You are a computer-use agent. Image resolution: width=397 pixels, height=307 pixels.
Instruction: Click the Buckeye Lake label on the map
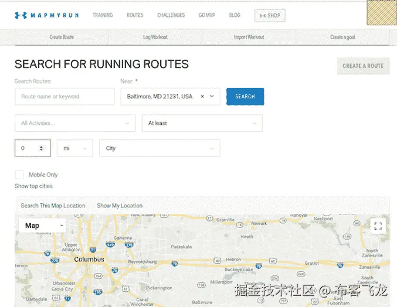239,270
